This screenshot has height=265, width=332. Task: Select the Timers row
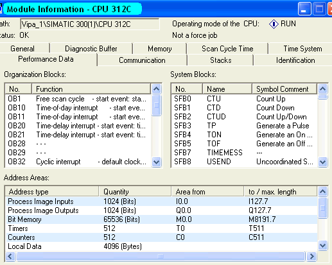point(161,228)
